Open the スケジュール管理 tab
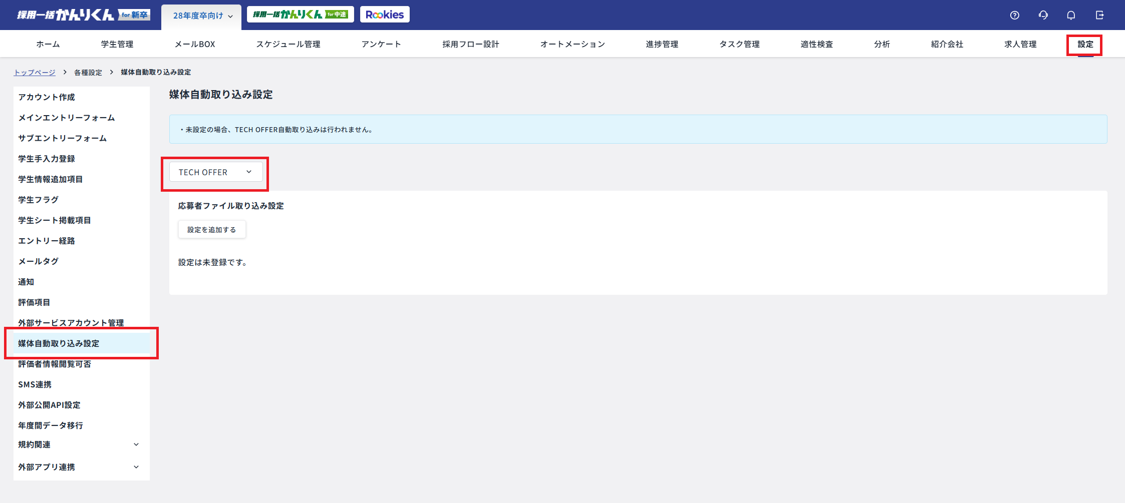 [288, 44]
